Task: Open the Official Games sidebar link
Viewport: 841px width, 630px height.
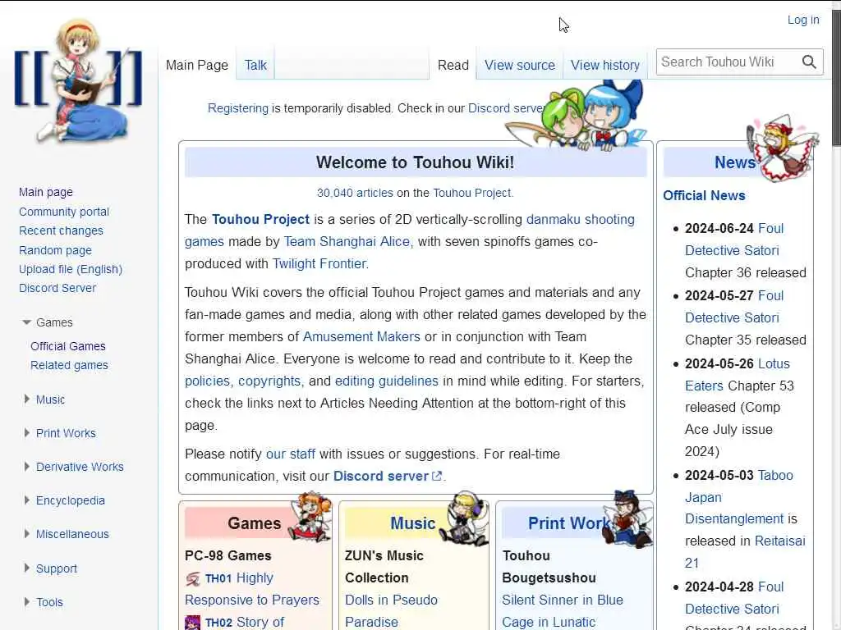Action: click(x=68, y=346)
